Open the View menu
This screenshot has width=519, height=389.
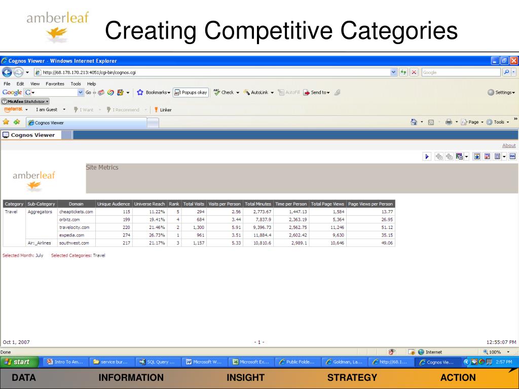point(35,84)
